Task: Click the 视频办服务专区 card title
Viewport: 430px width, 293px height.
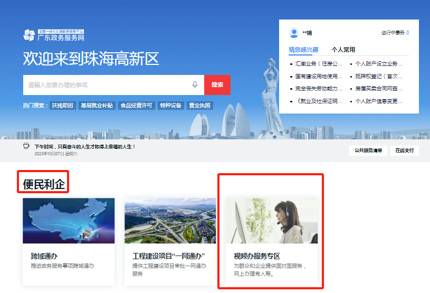Action: point(257,256)
